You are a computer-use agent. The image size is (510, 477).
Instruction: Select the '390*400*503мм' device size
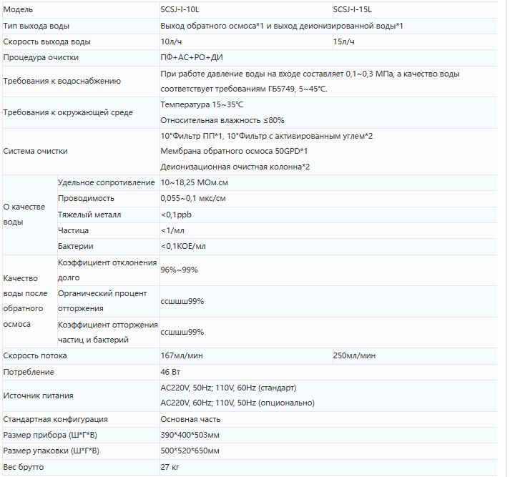(190, 435)
